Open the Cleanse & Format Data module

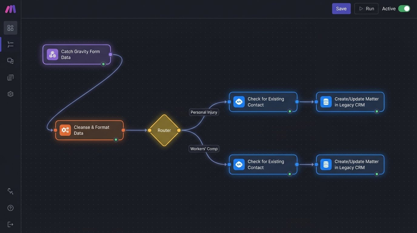point(89,130)
